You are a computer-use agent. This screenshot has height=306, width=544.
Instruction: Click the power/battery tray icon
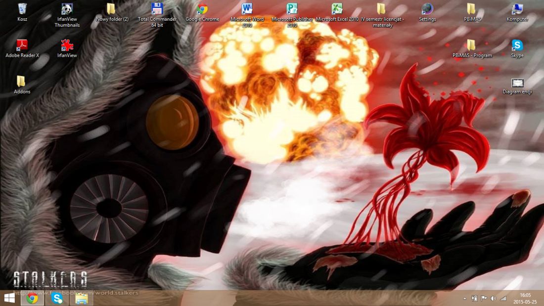[474, 299]
